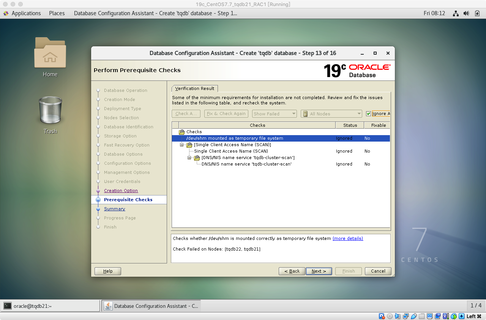Click the Storage Option step in sidebar
This screenshot has height=320, width=486.
pos(120,136)
